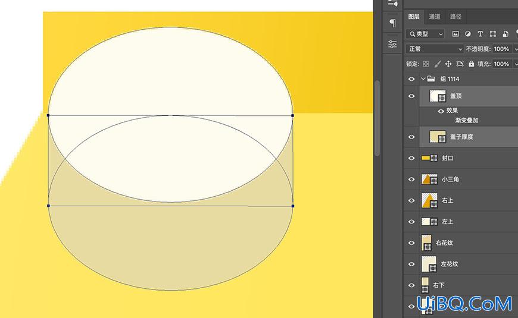Image resolution: width=518 pixels, height=318 pixels.
Task: Select the 效果 effects label
Action: [452, 111]
